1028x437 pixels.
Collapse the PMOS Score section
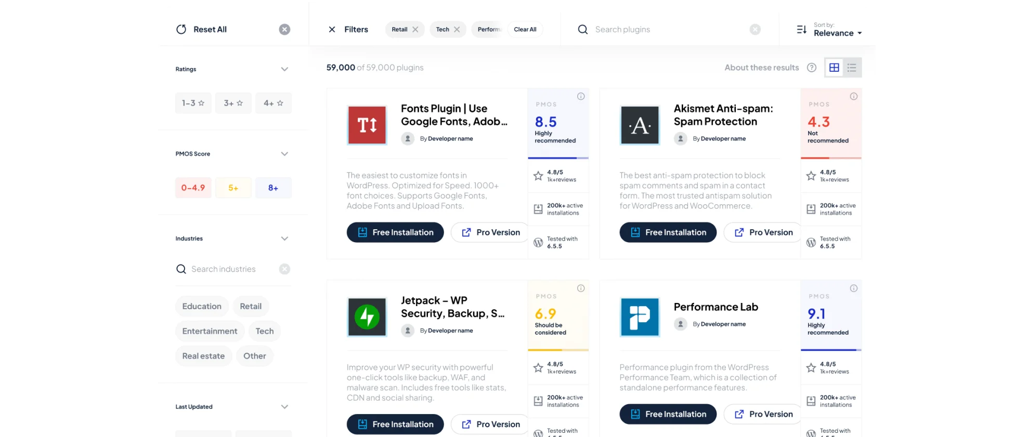(x=284, y=154)
